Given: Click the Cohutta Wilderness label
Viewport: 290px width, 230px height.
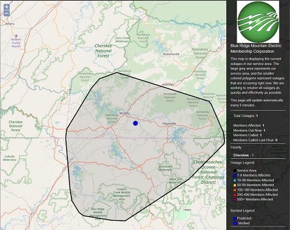Looking at the screenshot, I should pos(9,158).
